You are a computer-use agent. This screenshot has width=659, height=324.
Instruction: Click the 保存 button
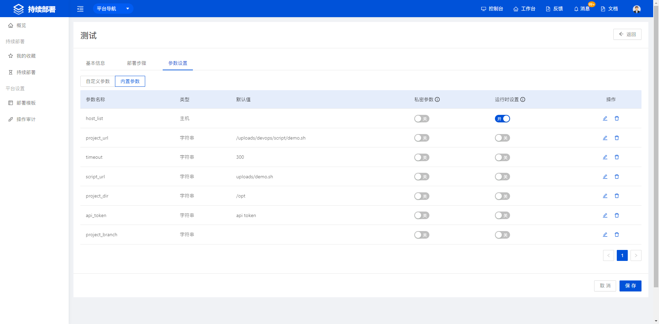pos(631,286)
